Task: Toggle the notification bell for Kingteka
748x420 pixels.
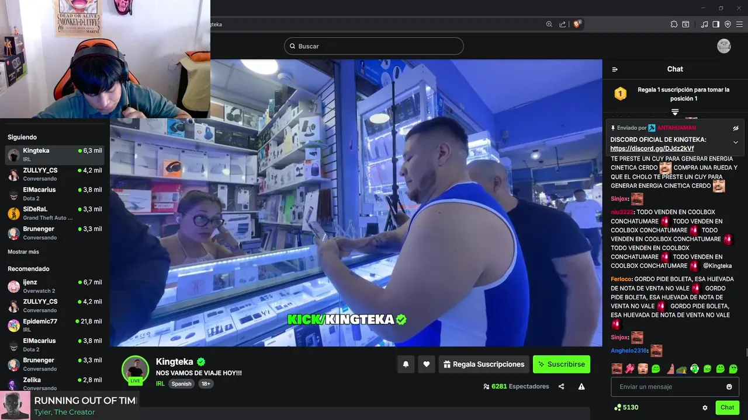Action: coord(406,365)
